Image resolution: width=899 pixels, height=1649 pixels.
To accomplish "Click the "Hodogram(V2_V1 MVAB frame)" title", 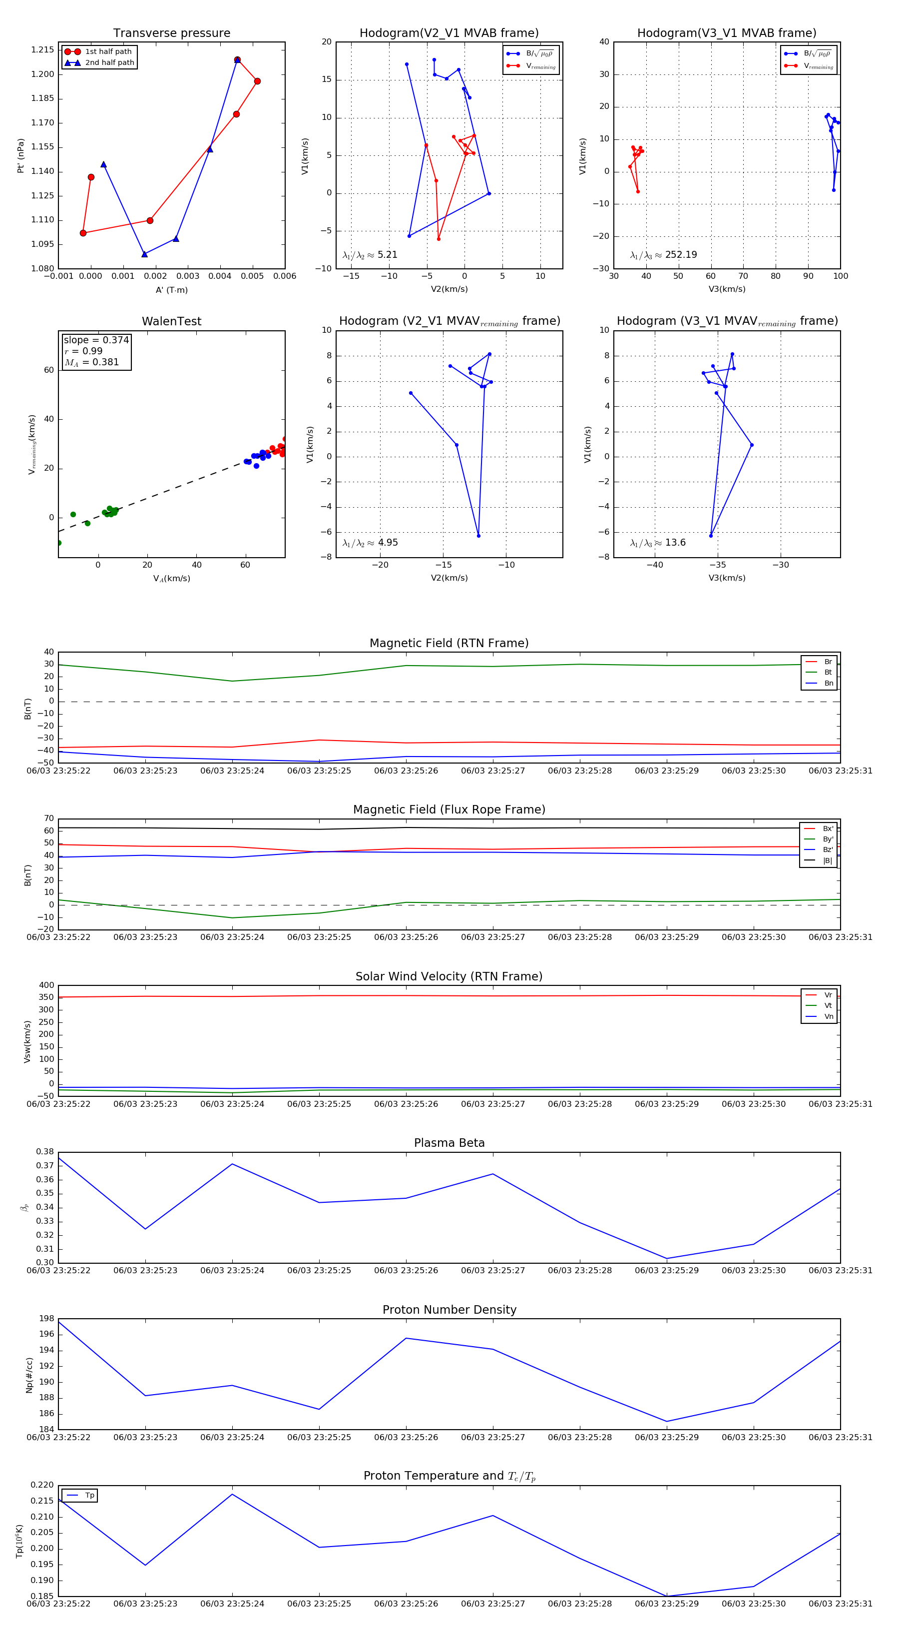I will click(x=449, y=33).
